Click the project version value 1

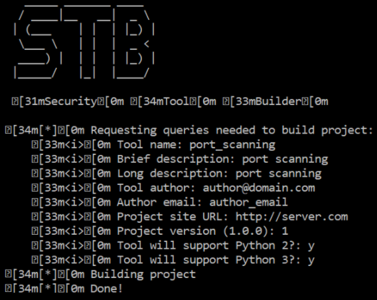click(x=285, y=231)
